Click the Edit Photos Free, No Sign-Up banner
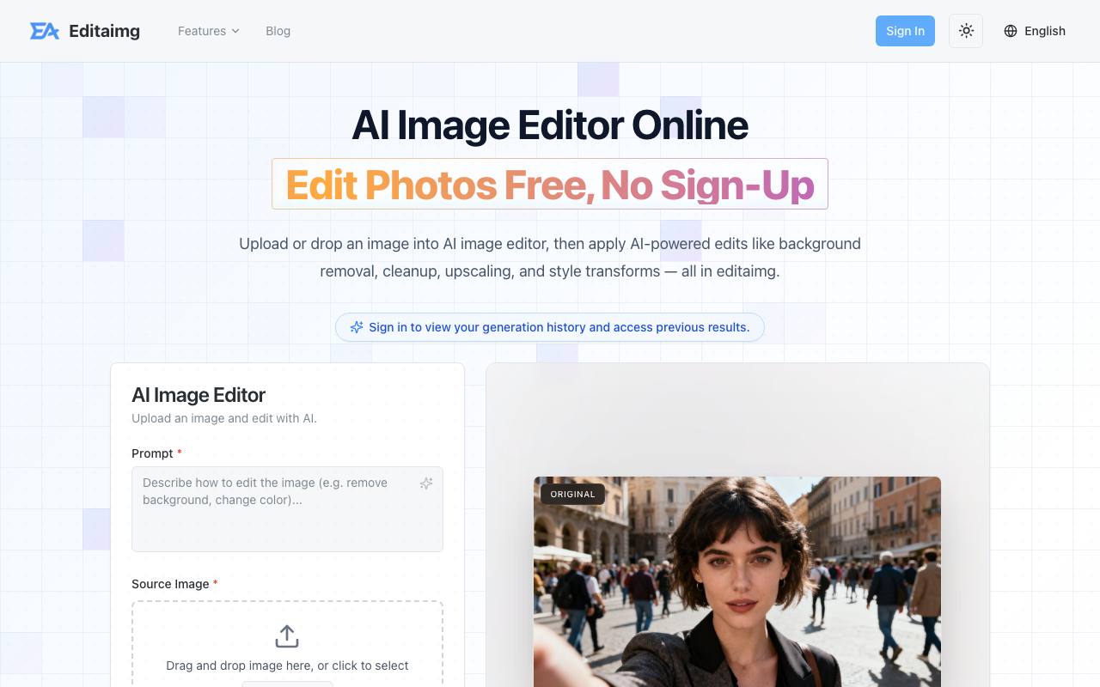Image resolution: width=1100 pixels, height=687 pixels. coord(550,184)
